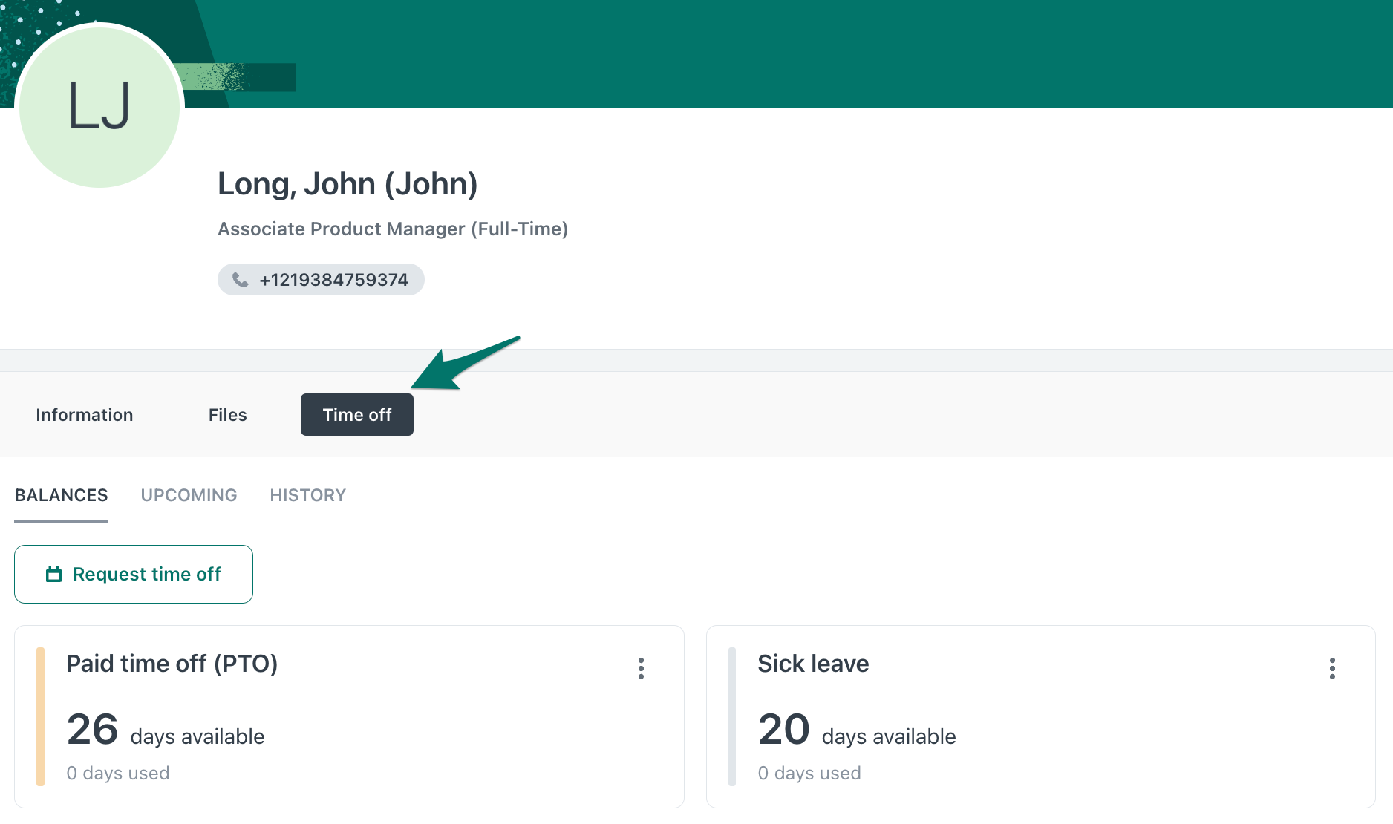Click the Associate Product Manager job title

[392, 229]
